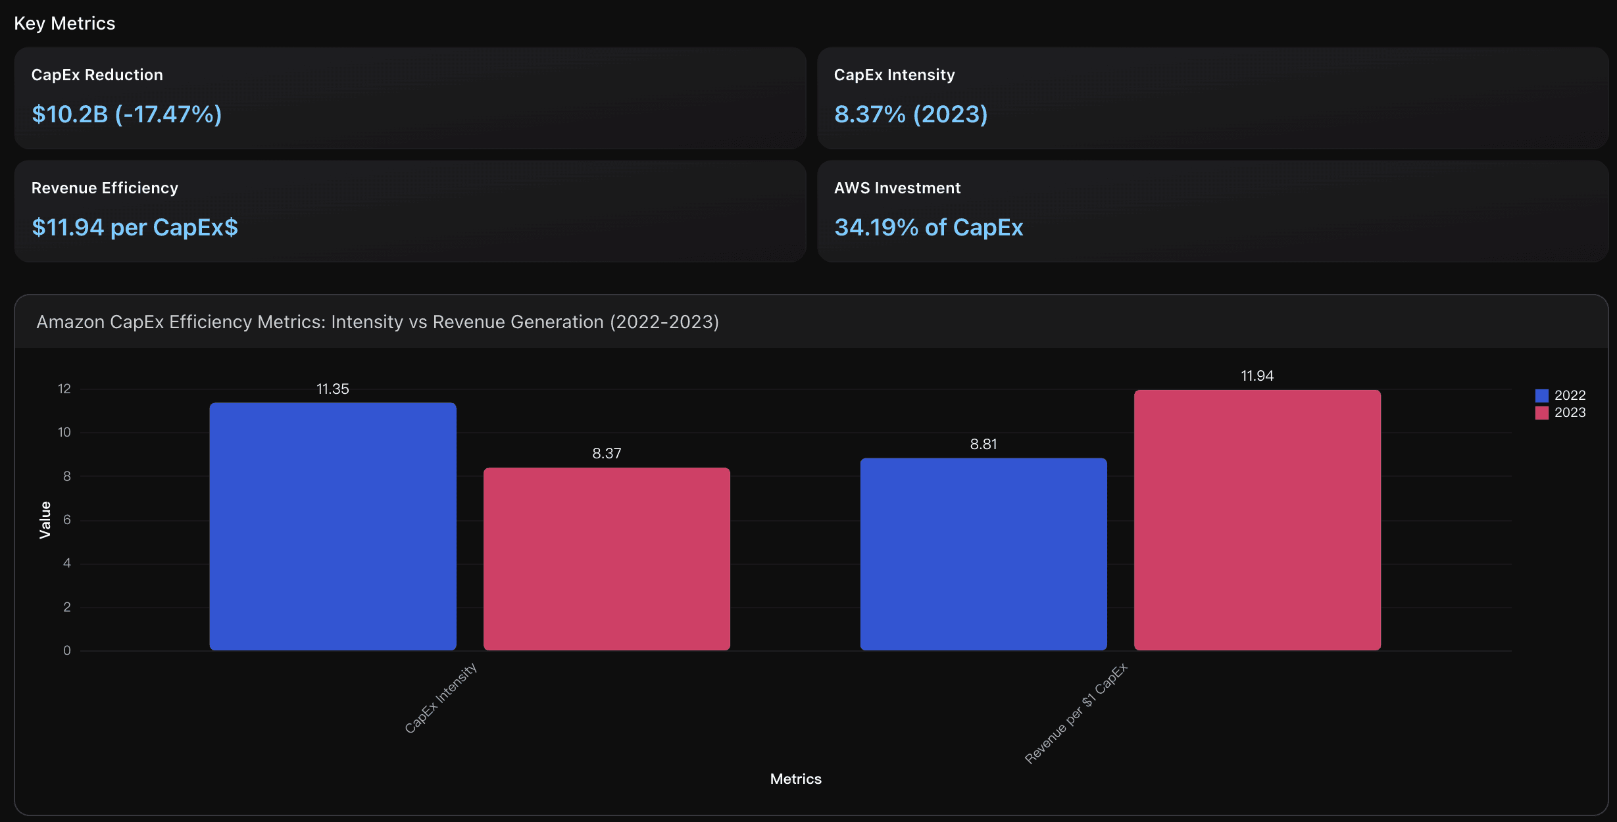Image resolution: width=1617 pixels, height=822 pixels.
Task: Click the 'AWS Investment' card title
Action: 897,188
